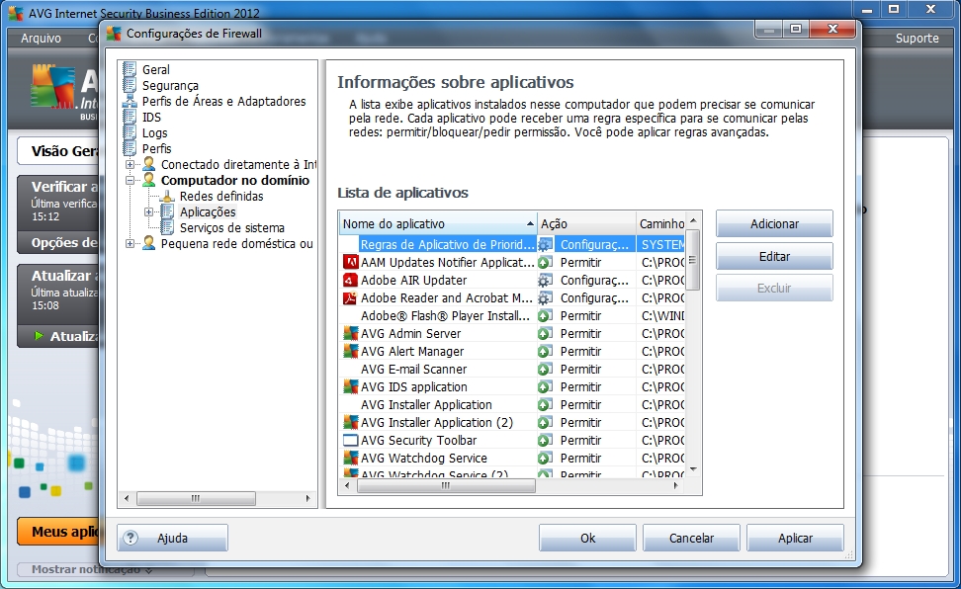
Task: Collapse the Computador no domínio profile
Action: [x=130, y=180]
